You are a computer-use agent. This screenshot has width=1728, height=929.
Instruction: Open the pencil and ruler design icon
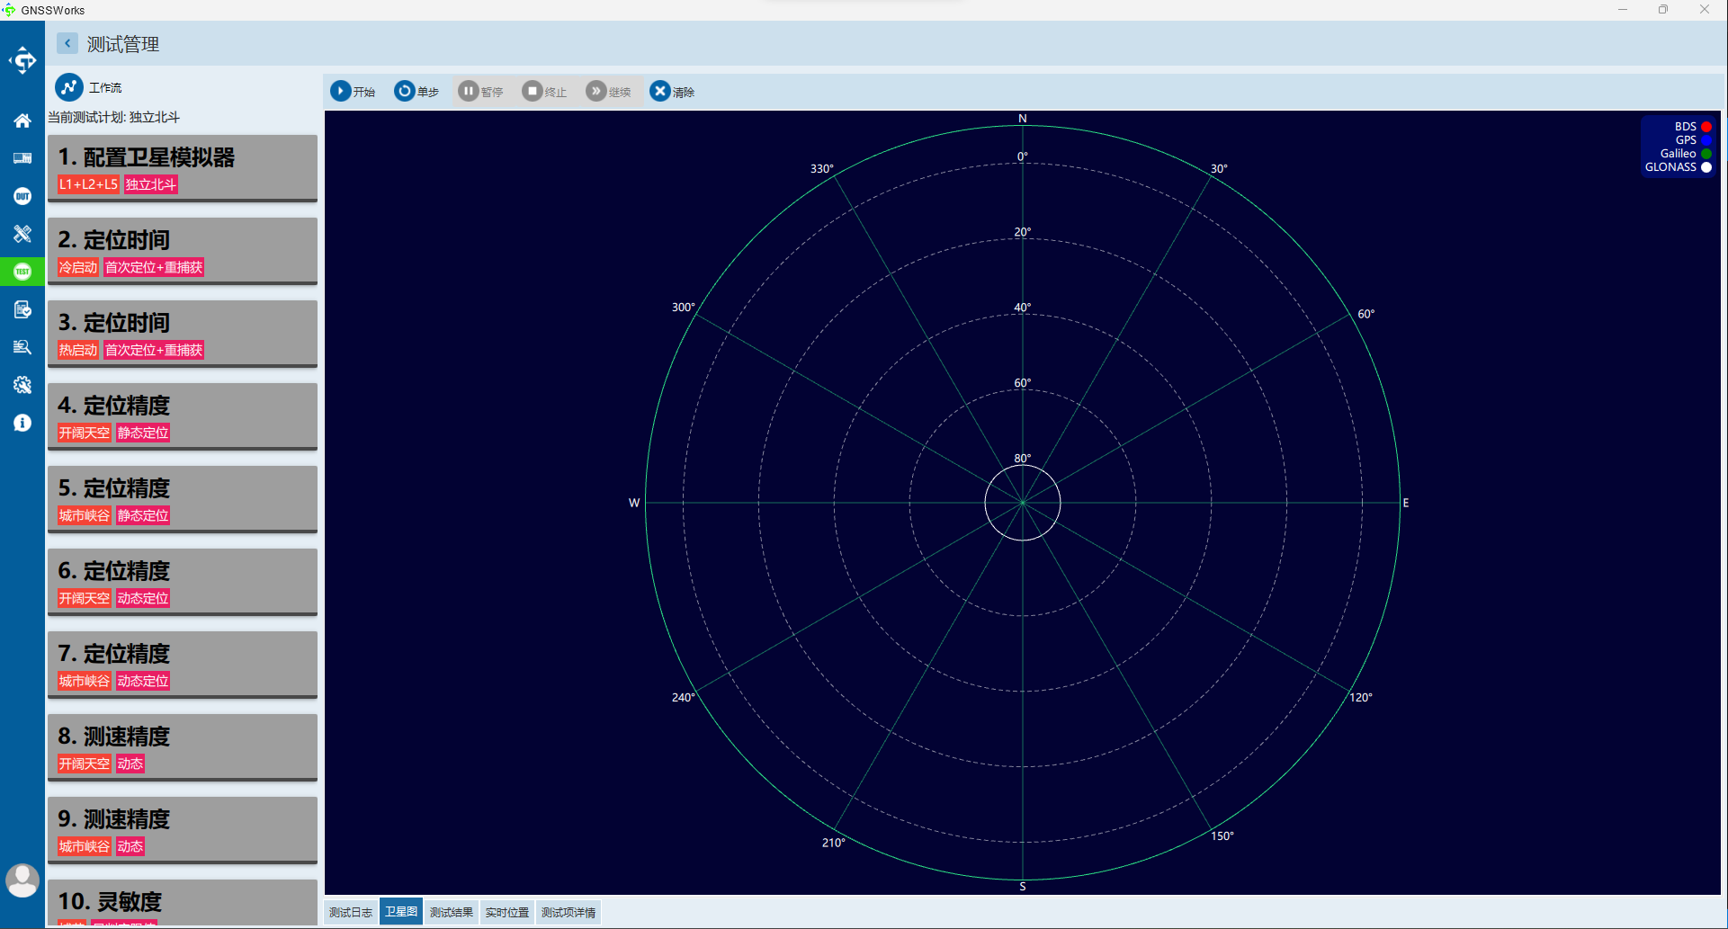coord(22,234)
